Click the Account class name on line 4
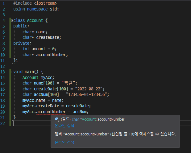This screenshot has height=153, width=191. pyautogui.click(x=35, y=20)
